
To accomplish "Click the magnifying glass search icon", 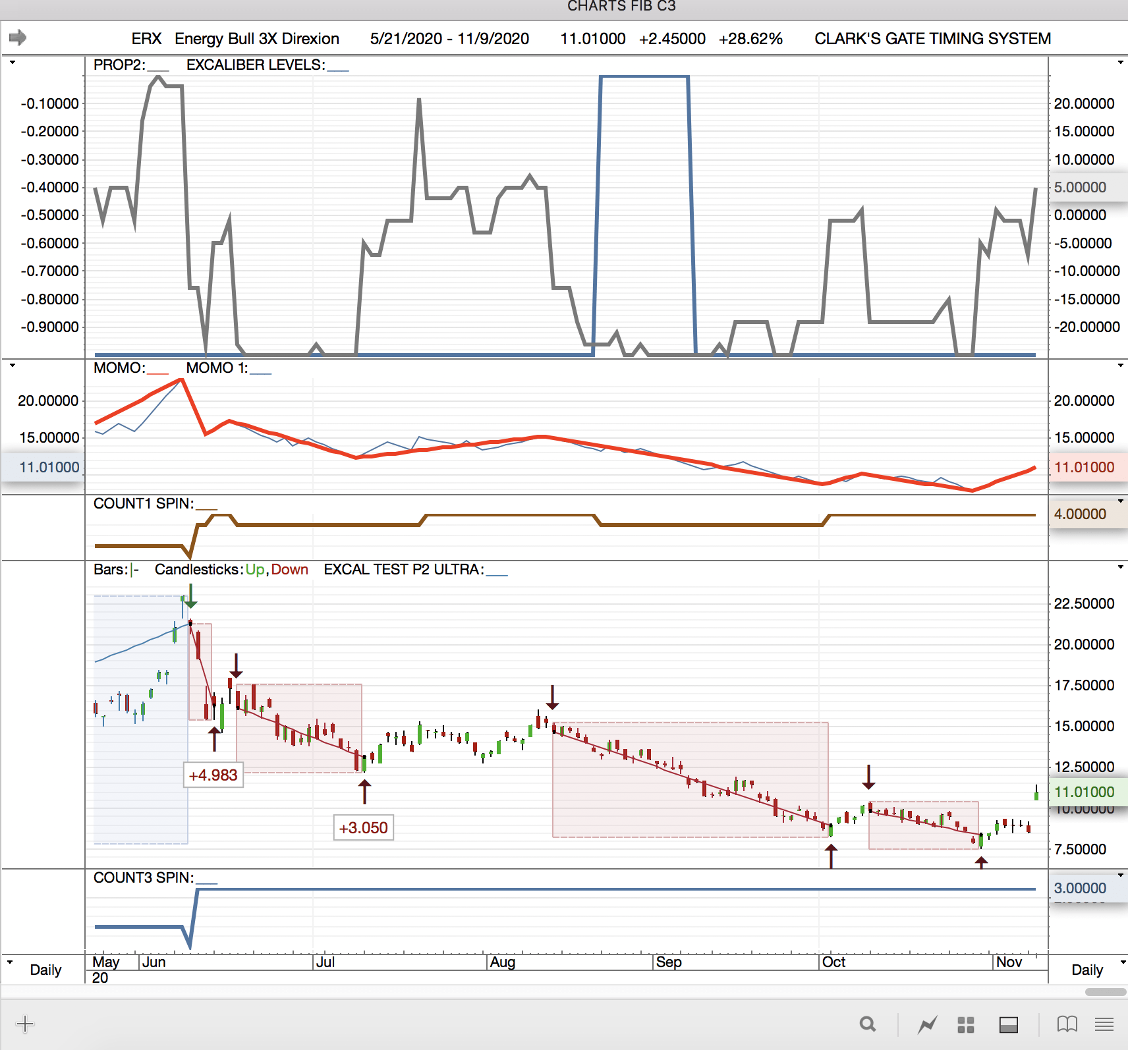I will [868, 1024].
